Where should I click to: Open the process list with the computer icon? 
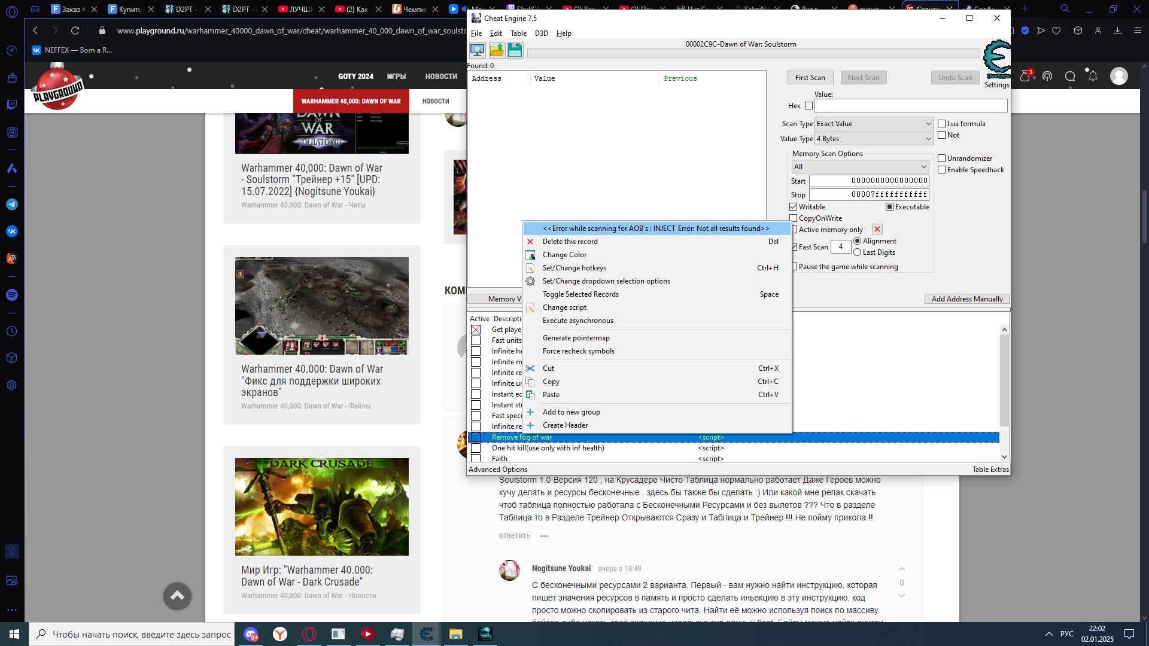click(x=477, y=50)
